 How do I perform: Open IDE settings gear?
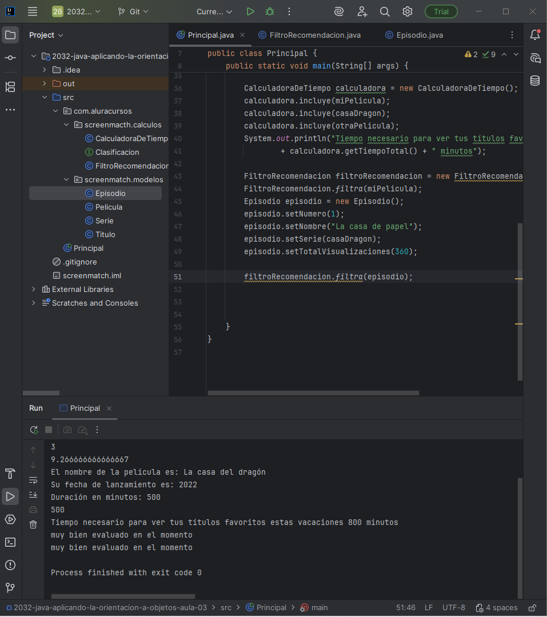click(408, 11)
